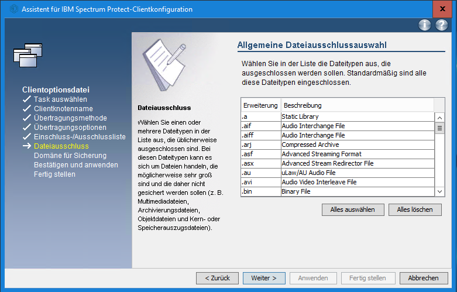Image resolution: width=457 pixels, height=292 pixels.
Task: Close the configuration wizard window
Action: pyautogui.click(x=442, y=9)
